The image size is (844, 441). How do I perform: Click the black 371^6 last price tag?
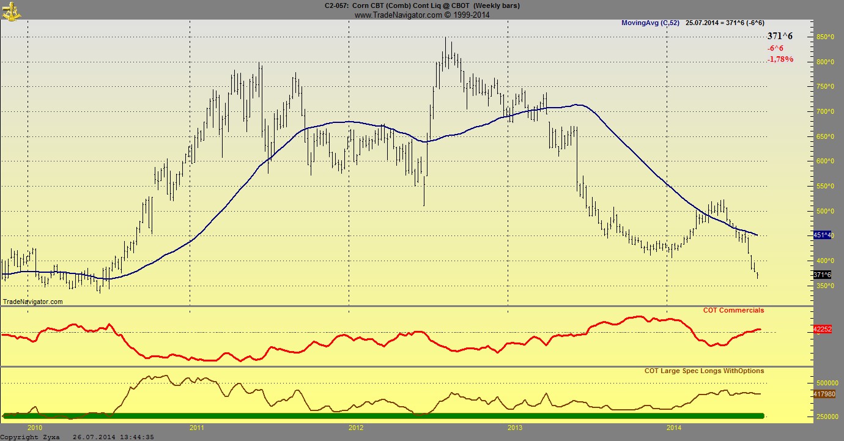coord(822,275)
